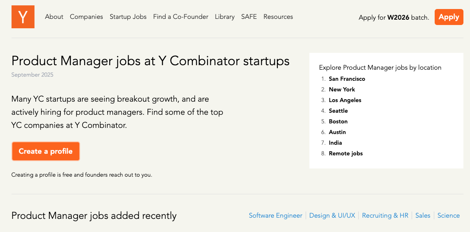Click the SAFE navigation link
This screenshot has height=232, width=470.
point(249,17)
